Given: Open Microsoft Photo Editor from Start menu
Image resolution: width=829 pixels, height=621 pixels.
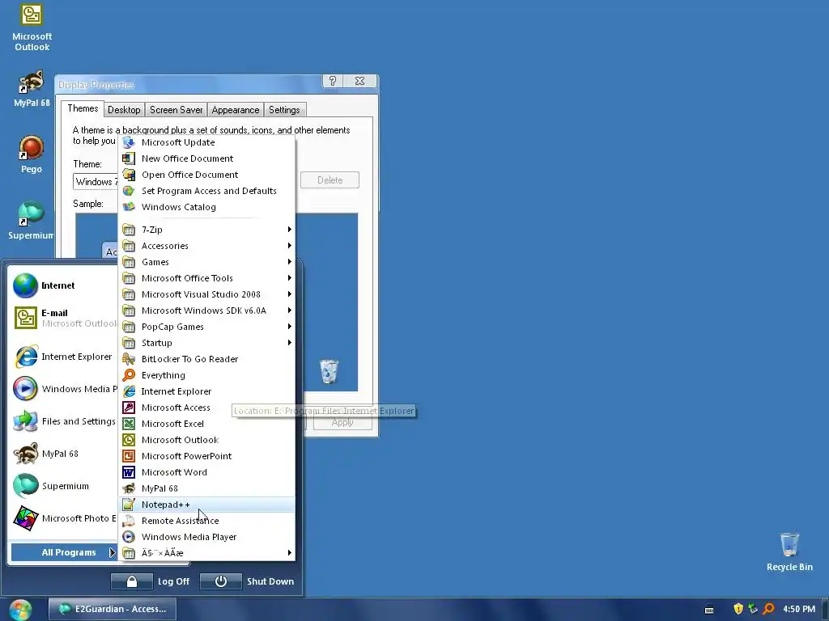Looking at the screenshot, I should [x=63, y=518].
